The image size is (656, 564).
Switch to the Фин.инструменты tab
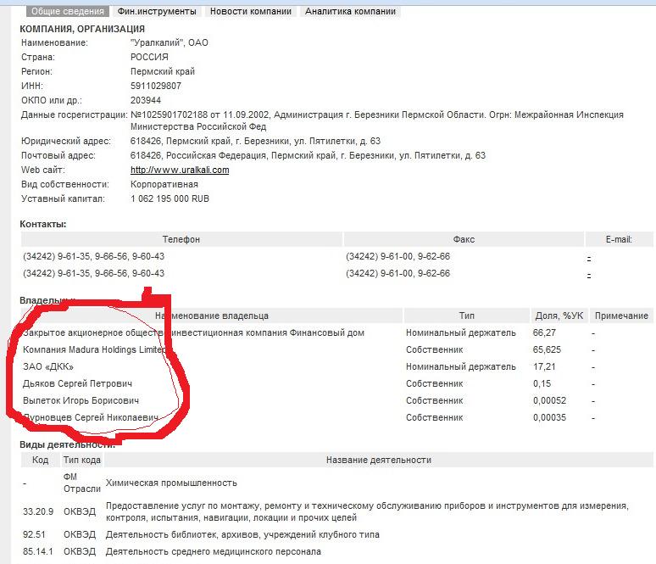pyautogui.click(x=157, y=11)
